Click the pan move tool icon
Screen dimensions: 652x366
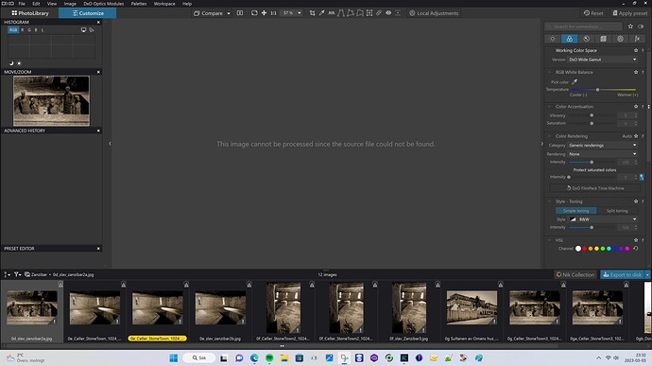pyautogui.click(x=264, y=13)
